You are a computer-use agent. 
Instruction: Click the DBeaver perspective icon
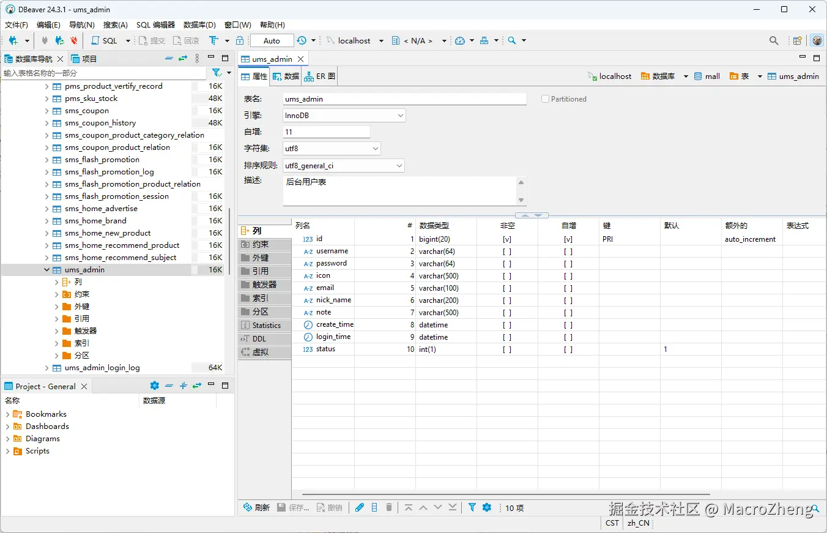[817, 40]
